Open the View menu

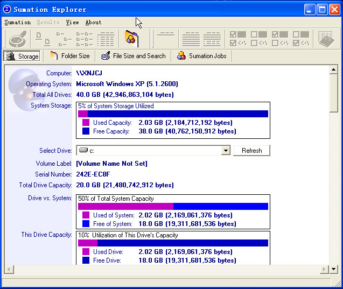[x=72, y=22]
